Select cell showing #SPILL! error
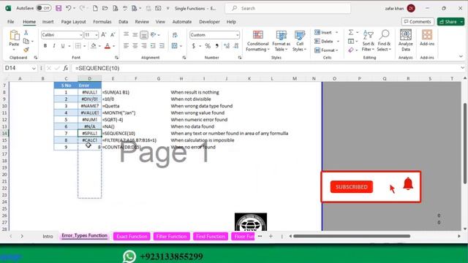The width and height of the screenshot is (468, 263). (x=89, y=133)
